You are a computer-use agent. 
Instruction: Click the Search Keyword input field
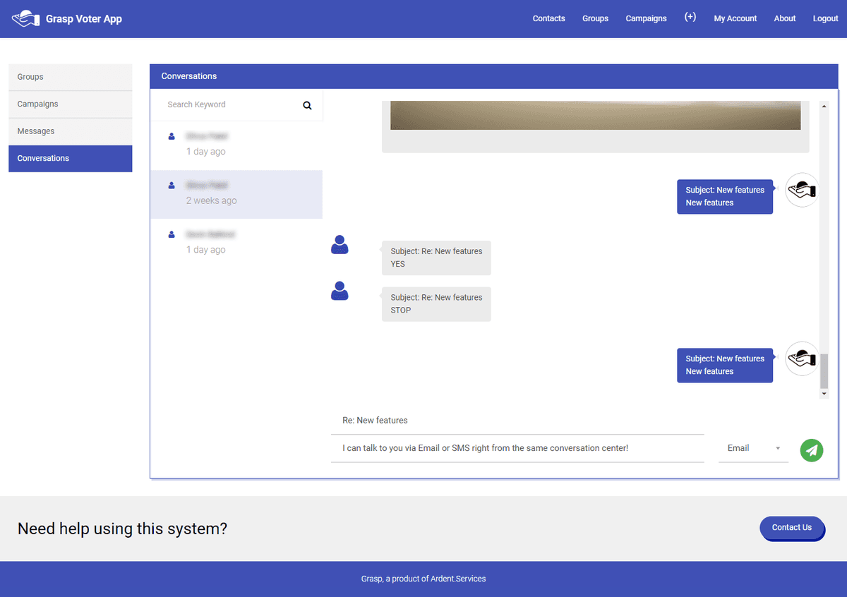pos(229,104)
